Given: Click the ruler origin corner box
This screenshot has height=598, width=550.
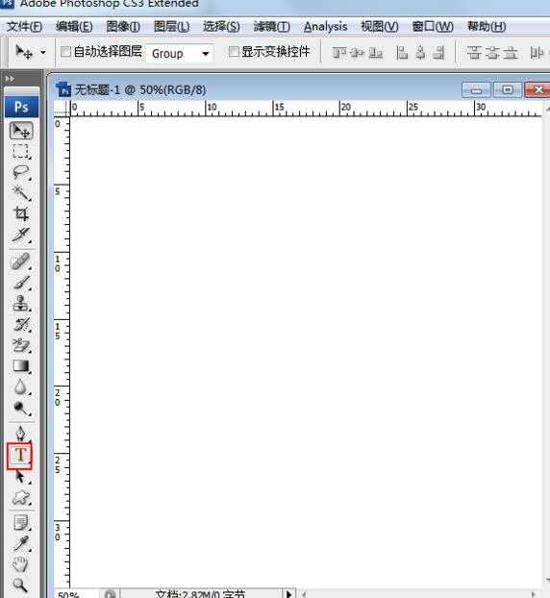Looking at the screenshot, I should tap(62, 109).
